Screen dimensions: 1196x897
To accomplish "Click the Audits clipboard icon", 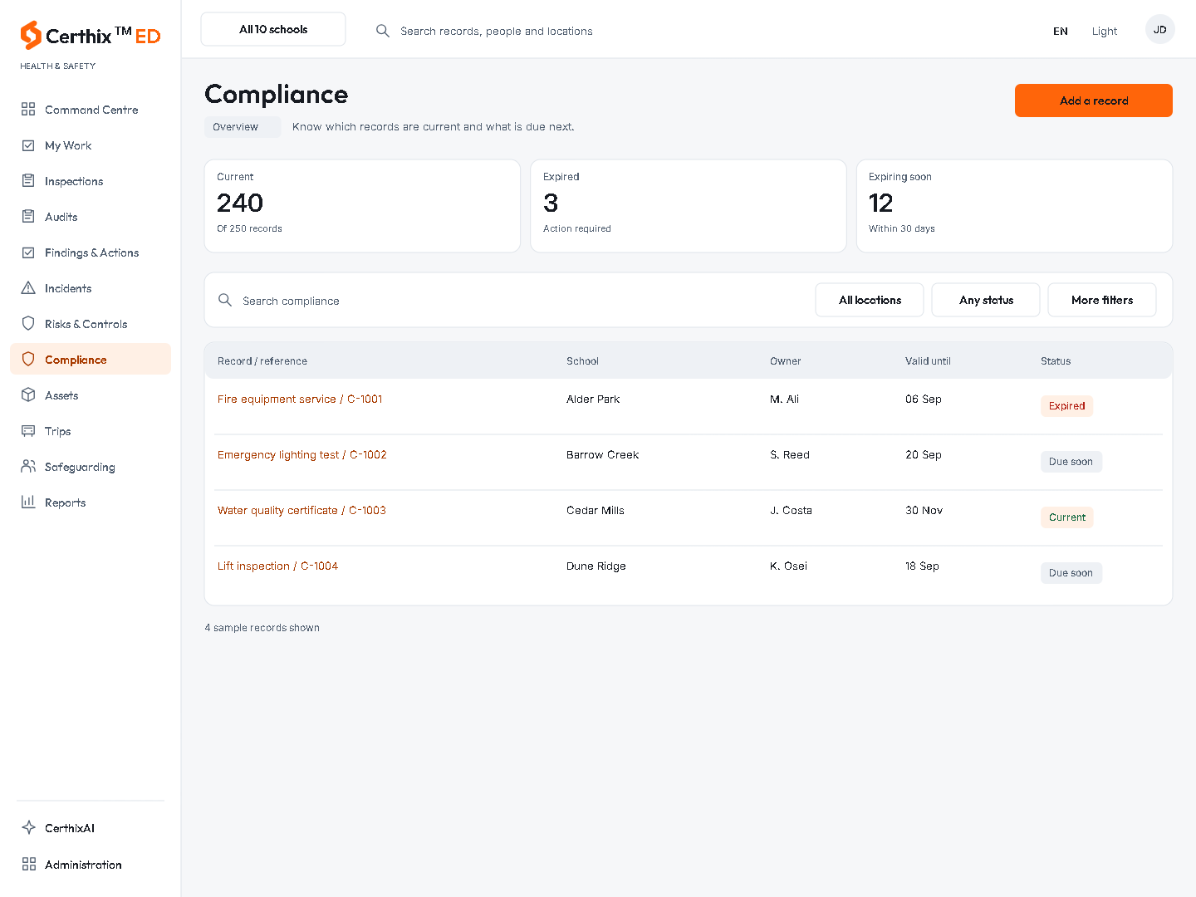I will (x=28, y=217).
